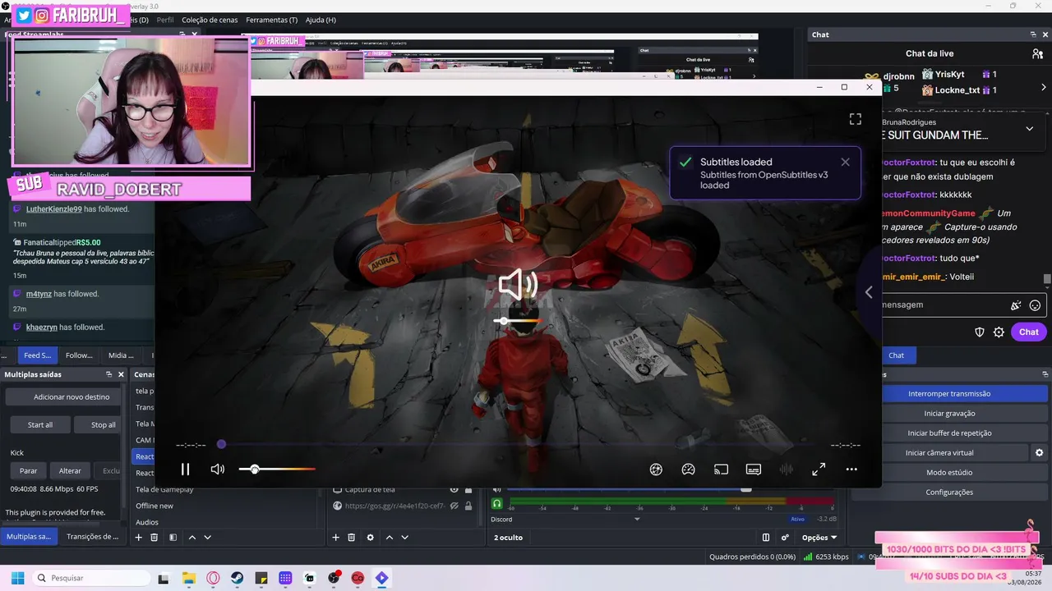Open advanced audio properties gears icon
The image size is (1052, 591).
(785, 538)
